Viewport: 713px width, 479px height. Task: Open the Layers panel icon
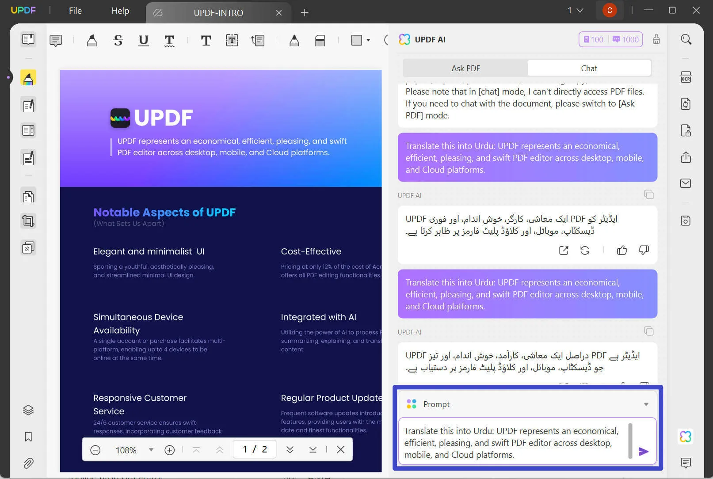point(28,410)
